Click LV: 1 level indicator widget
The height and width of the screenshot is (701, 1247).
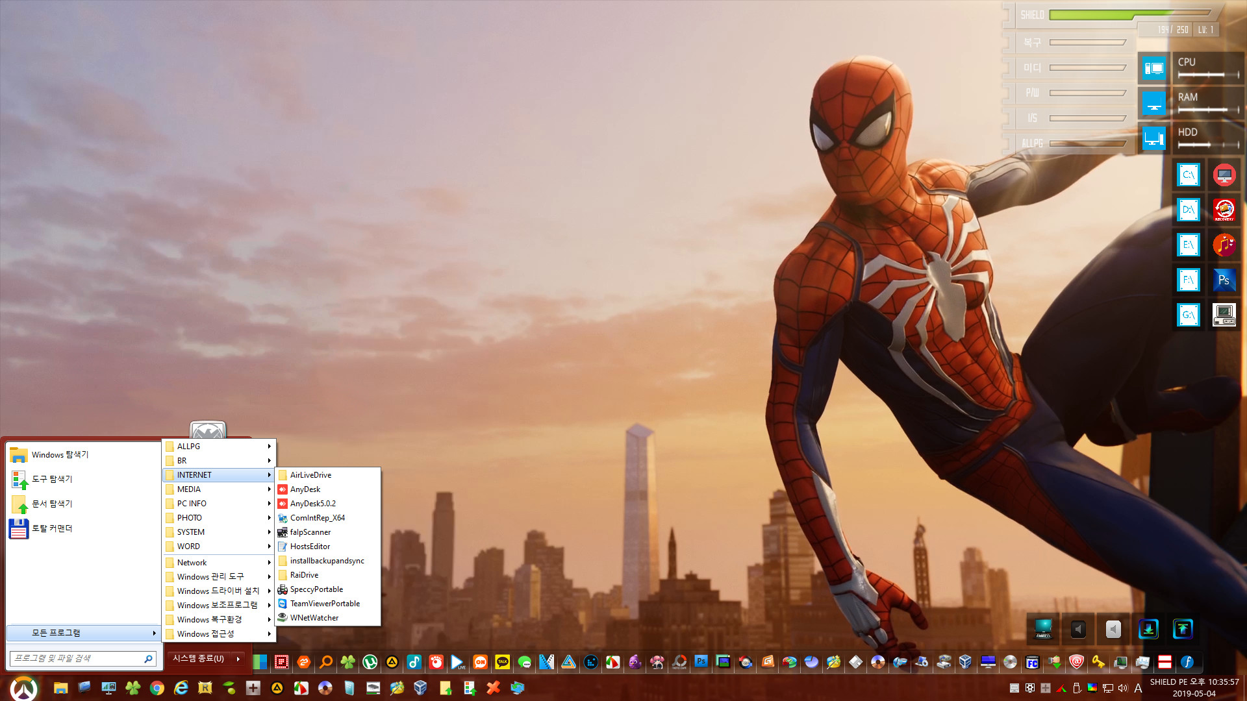pyautogui.click(x=1206, y=30)
